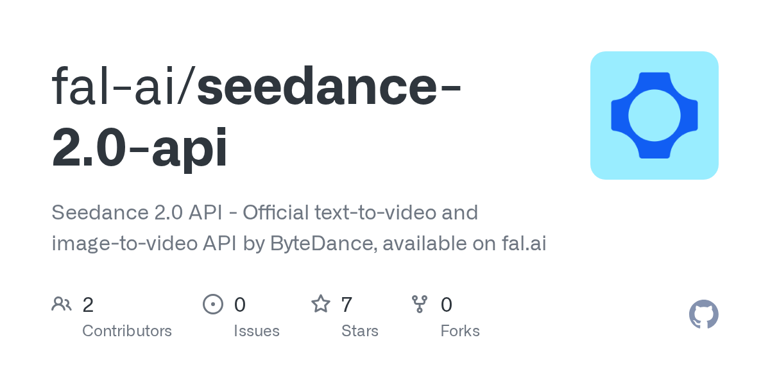The image size is (770, 385).
Task: Click the GitHub Octocat logo
Action: click(x=703, y=314)
